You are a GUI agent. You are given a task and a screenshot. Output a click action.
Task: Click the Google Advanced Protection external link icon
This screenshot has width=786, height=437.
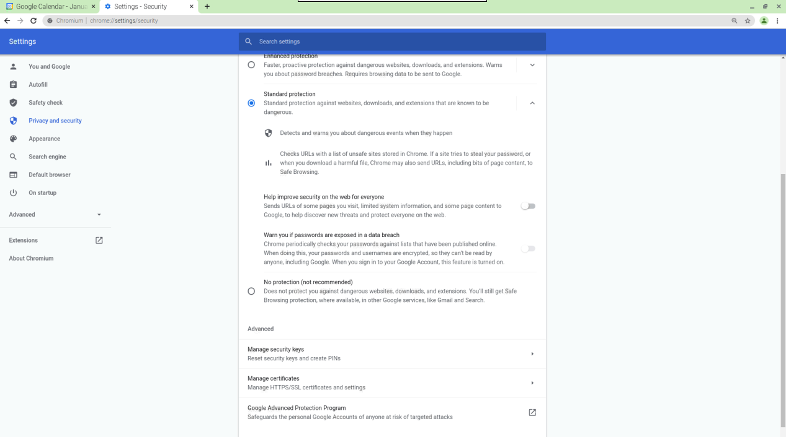[x=532, y=412]
